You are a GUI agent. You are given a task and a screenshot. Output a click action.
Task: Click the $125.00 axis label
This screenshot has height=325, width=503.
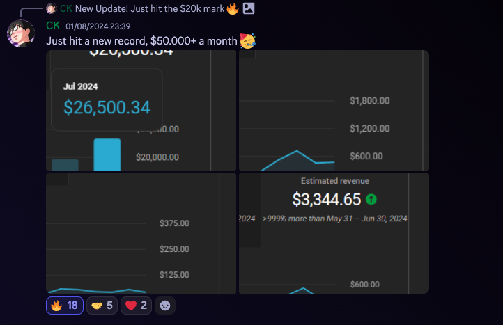click(174, 275)
